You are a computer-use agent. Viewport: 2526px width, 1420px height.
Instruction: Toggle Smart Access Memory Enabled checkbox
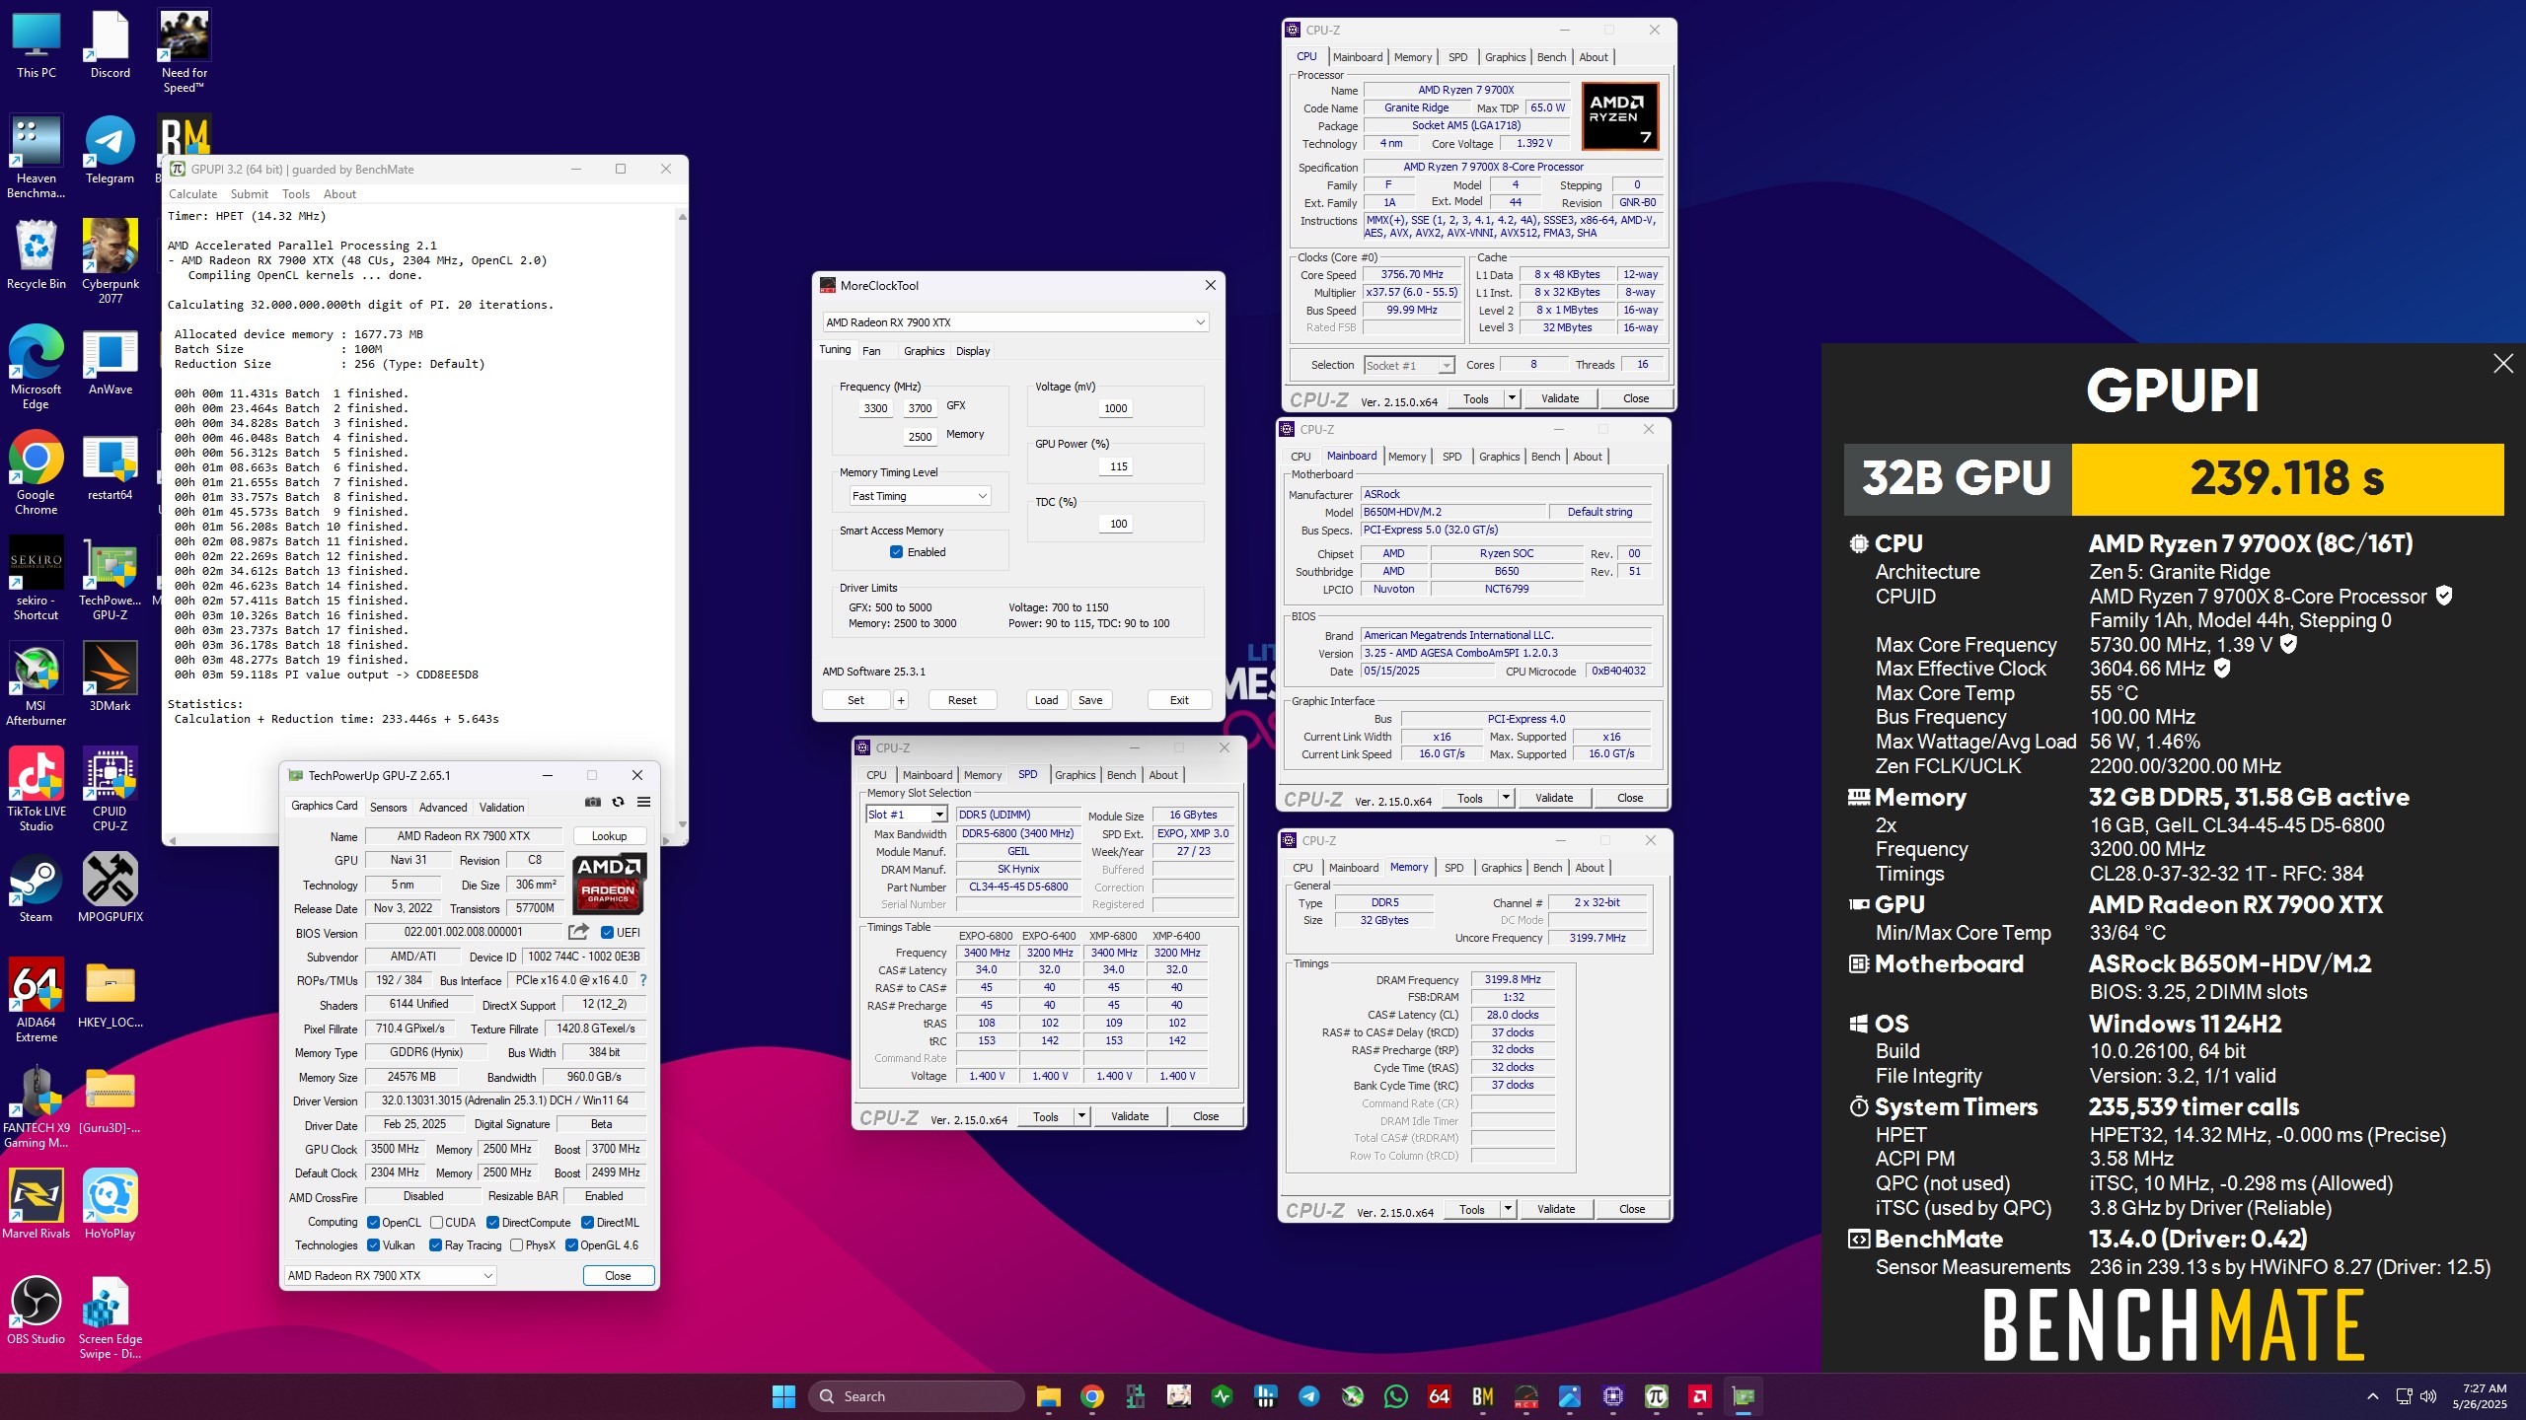[896, 552]
